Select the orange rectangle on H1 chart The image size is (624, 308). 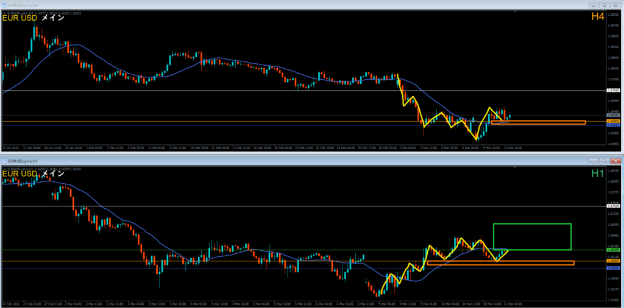coord(500,263)
